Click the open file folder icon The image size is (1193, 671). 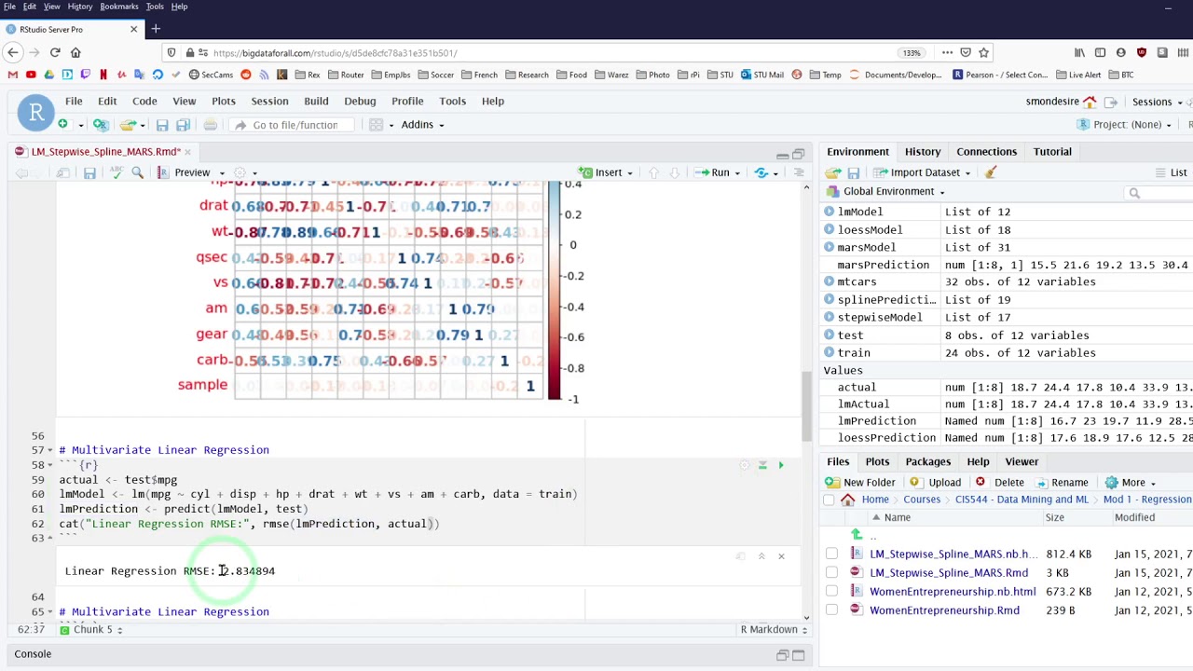point(128,124)
